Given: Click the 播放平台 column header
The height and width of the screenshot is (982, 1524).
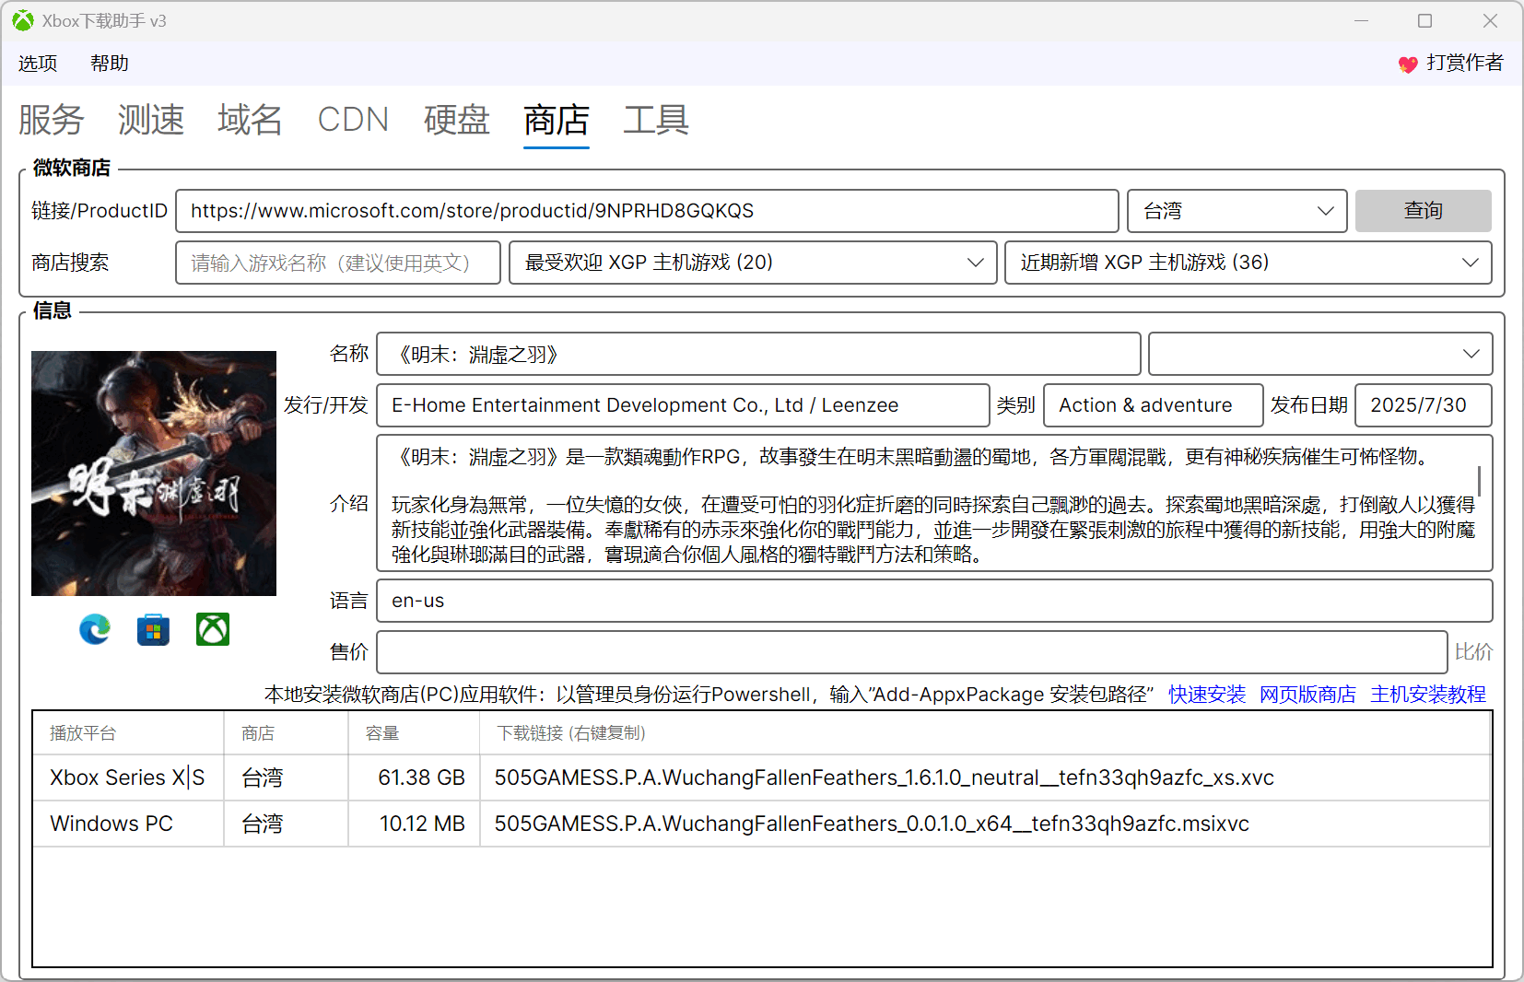Looking at the screenshot, I should pos(129,733).
